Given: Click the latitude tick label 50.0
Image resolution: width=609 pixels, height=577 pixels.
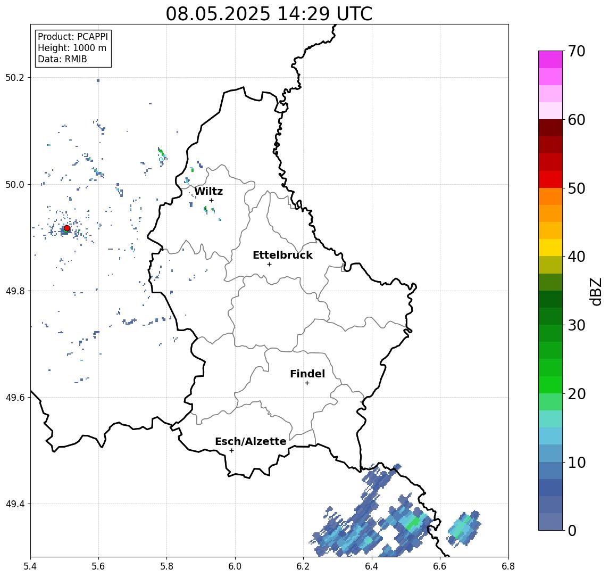Looking at the screenshot, I should [15, 184].
